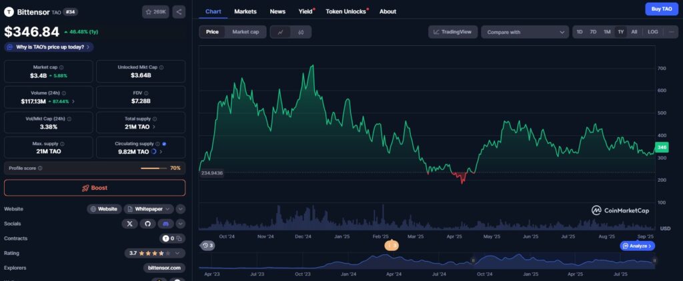Set chart range to 1M
Screen dimensions: 683x281
coord(607,32)
